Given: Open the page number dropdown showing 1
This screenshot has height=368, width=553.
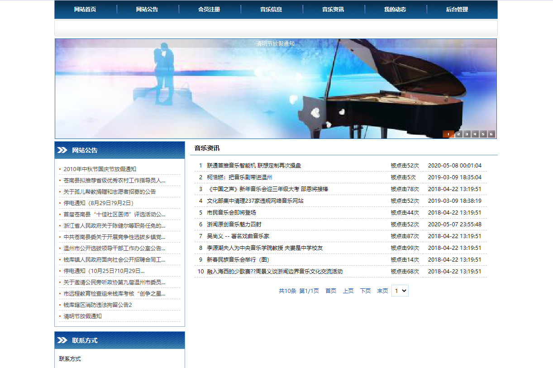Looking at the screenshot, I should pos(400,291).
